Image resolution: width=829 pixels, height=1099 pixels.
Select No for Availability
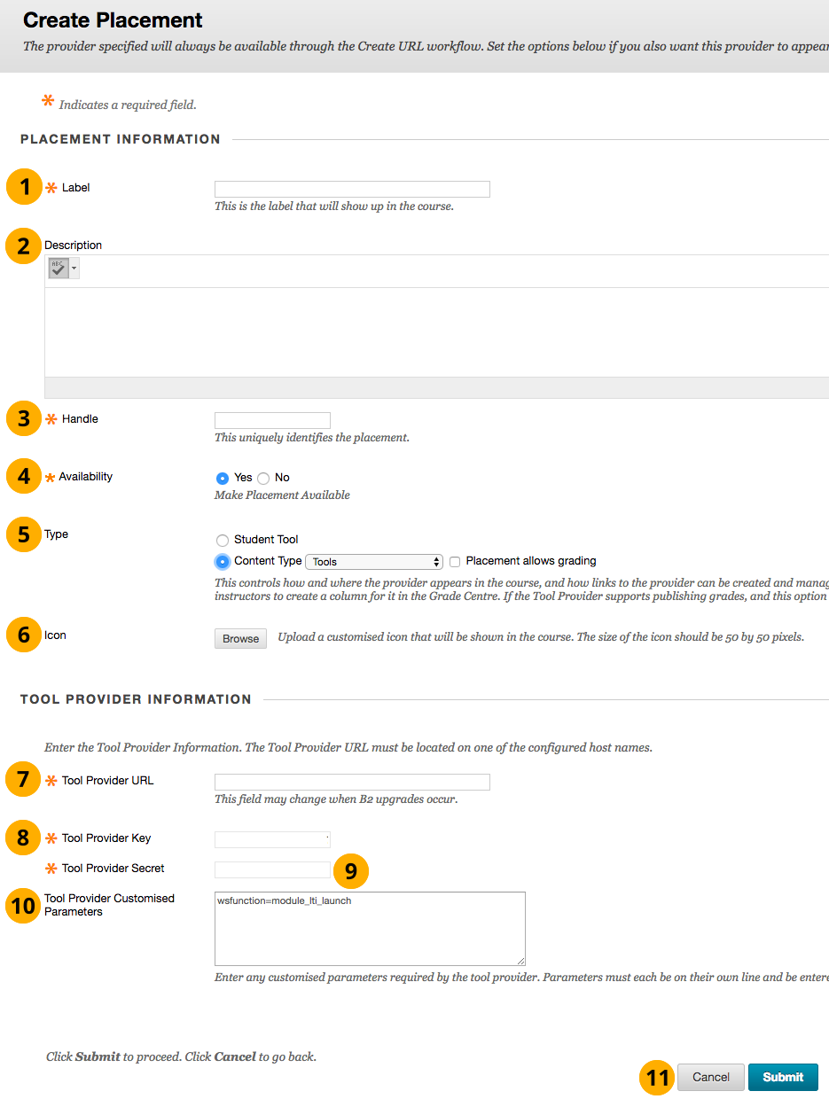[263, 478]
